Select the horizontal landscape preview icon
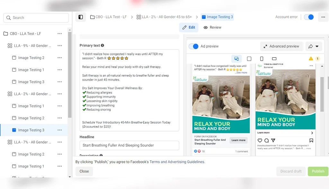The image size is (329, 189). click(x=274, y=59)
